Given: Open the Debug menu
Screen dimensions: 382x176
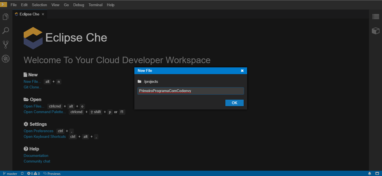Looking at the screenshot, I should 79,5.
